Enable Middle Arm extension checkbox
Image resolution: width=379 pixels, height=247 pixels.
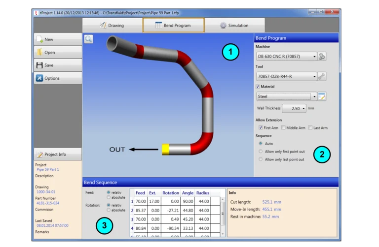(283, 128)
